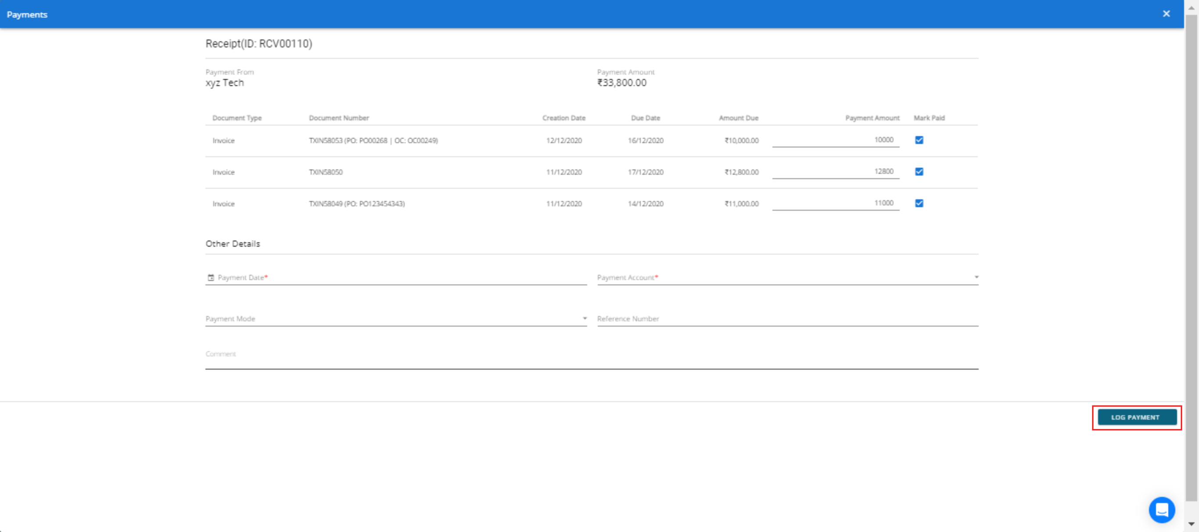Click creation date 12/12/2020
Image resolution: width=1199 pixels, height=532 pixels.
564,140
